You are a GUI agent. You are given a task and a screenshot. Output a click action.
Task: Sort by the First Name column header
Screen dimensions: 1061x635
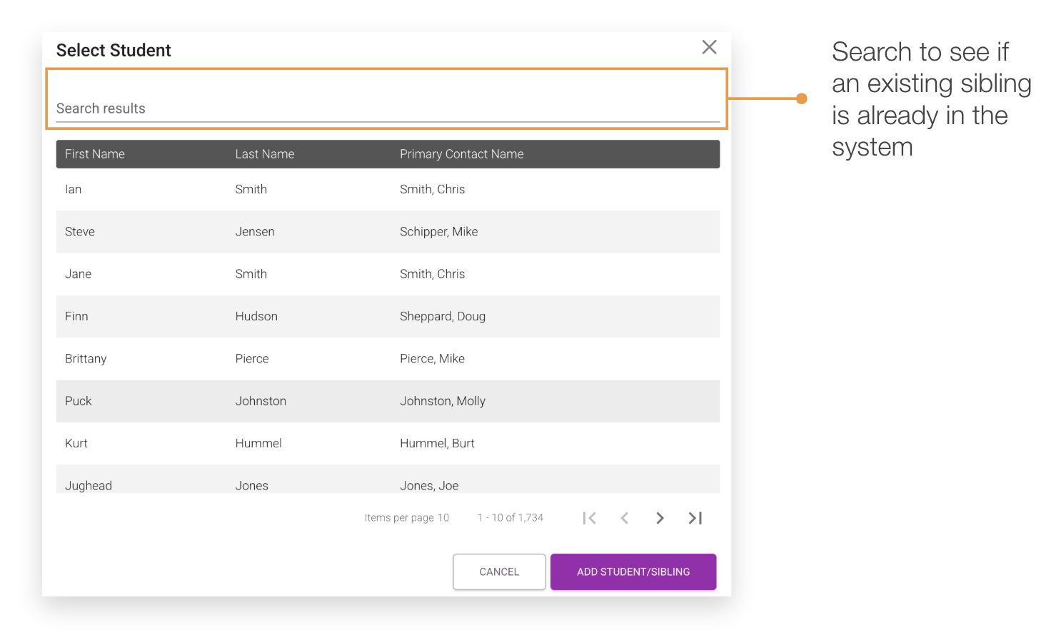pos(95,154)
